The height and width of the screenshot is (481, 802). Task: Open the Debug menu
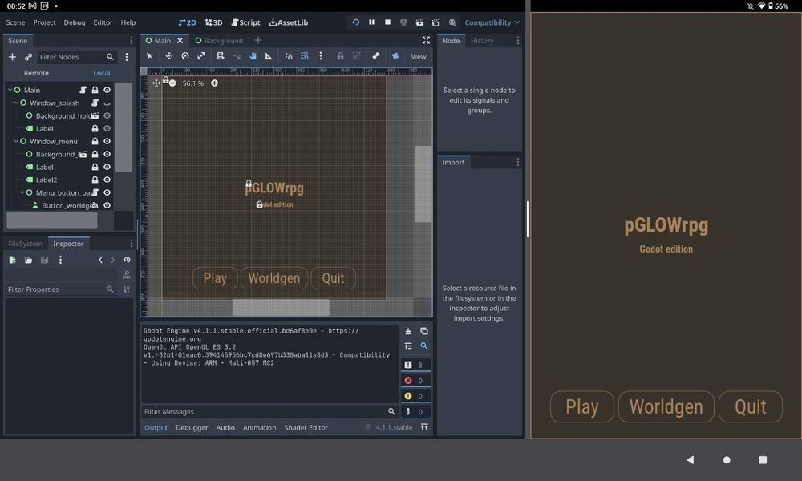pyautogui.click(x=74, y=22)
